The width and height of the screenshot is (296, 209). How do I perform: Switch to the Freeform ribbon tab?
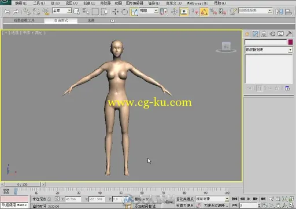(x=61, y=21)
